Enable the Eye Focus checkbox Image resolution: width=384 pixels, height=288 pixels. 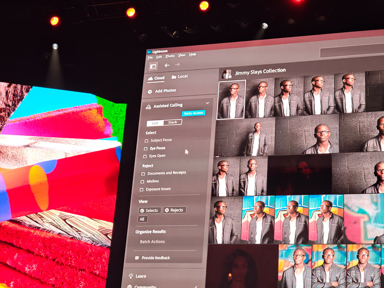tap(146, 149)
